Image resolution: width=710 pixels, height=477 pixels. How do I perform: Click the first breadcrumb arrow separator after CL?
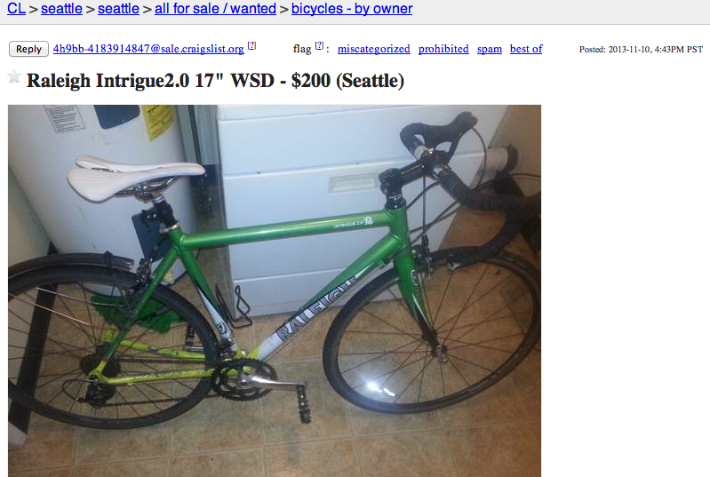click(33, 9)
